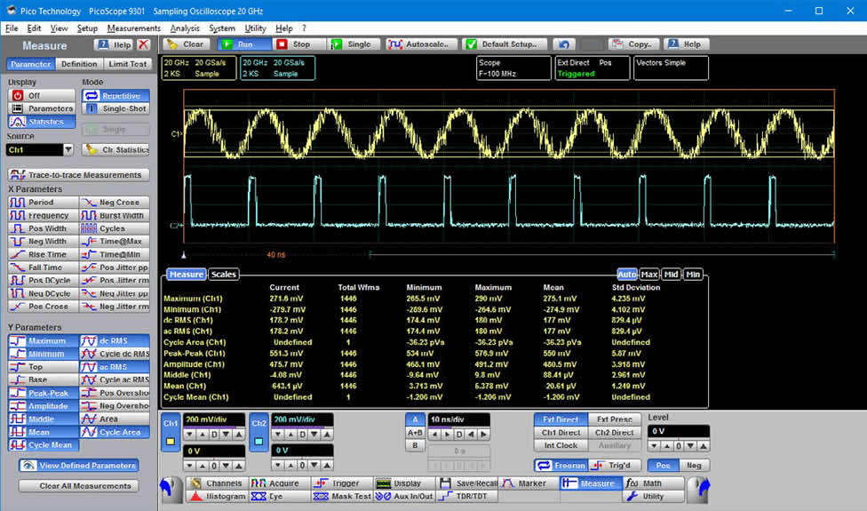Select Repetitive measurement mode
867x511 pixels.
point(116,96)
